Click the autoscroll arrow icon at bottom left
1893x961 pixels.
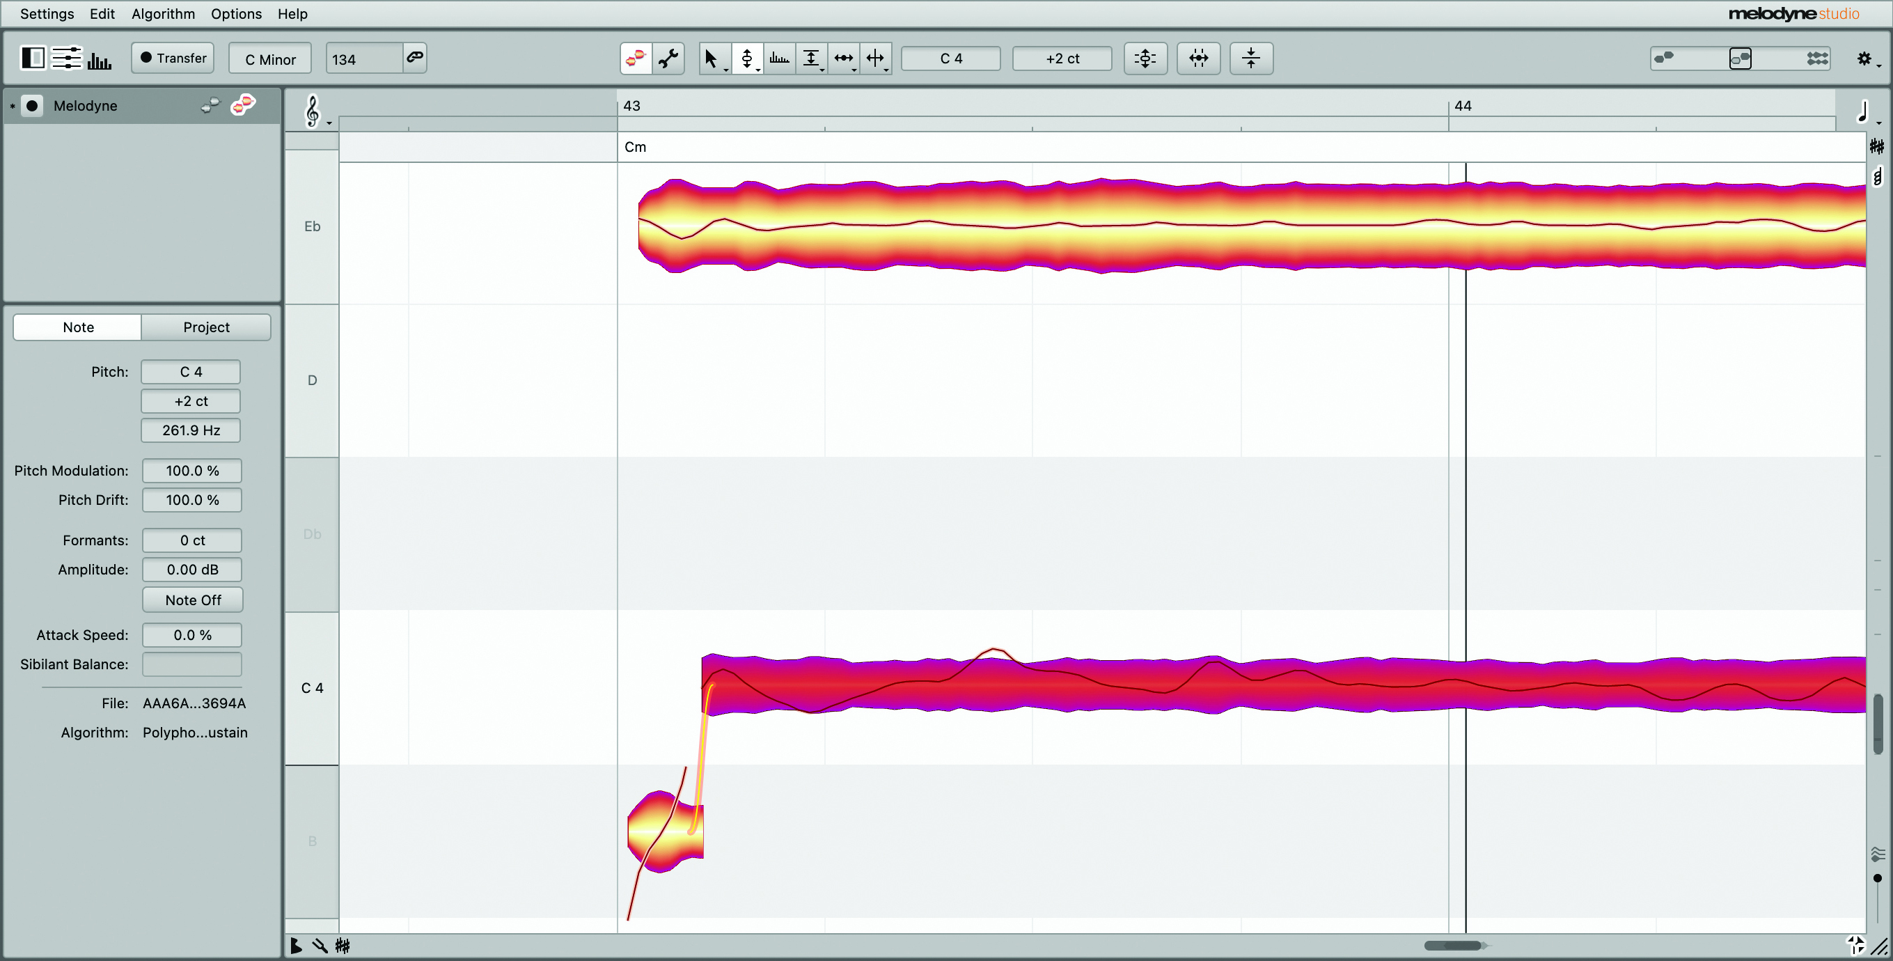[x=295, y=946]
